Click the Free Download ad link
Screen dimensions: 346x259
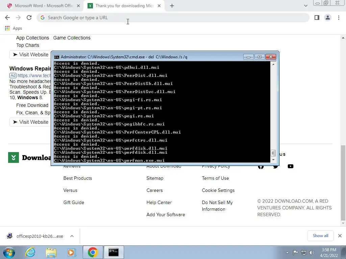tap(32, 105)
